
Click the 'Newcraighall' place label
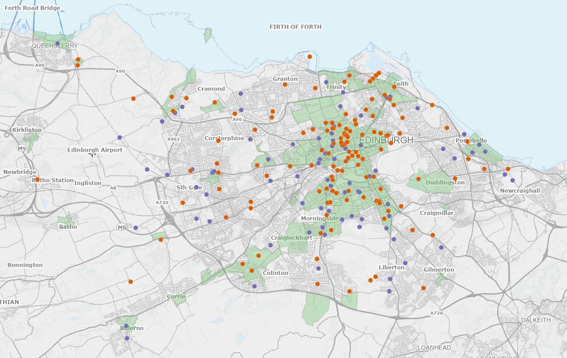pyautogui.click(x=520, y=190)
